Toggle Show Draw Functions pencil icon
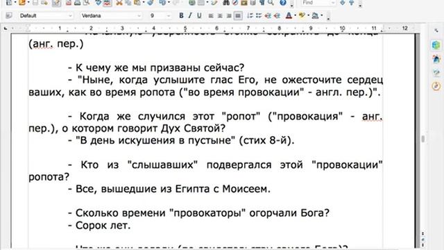The height and width of the screenshot is (250, 444). 214,3
